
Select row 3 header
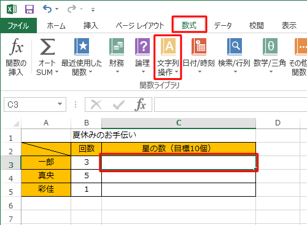pyautogui.click(x=10, y=163)
